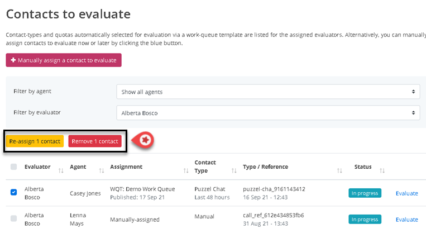This screenshot has height=238, width=426.
Task: Sort by Status column arrows icon
Action: (382, 170)
